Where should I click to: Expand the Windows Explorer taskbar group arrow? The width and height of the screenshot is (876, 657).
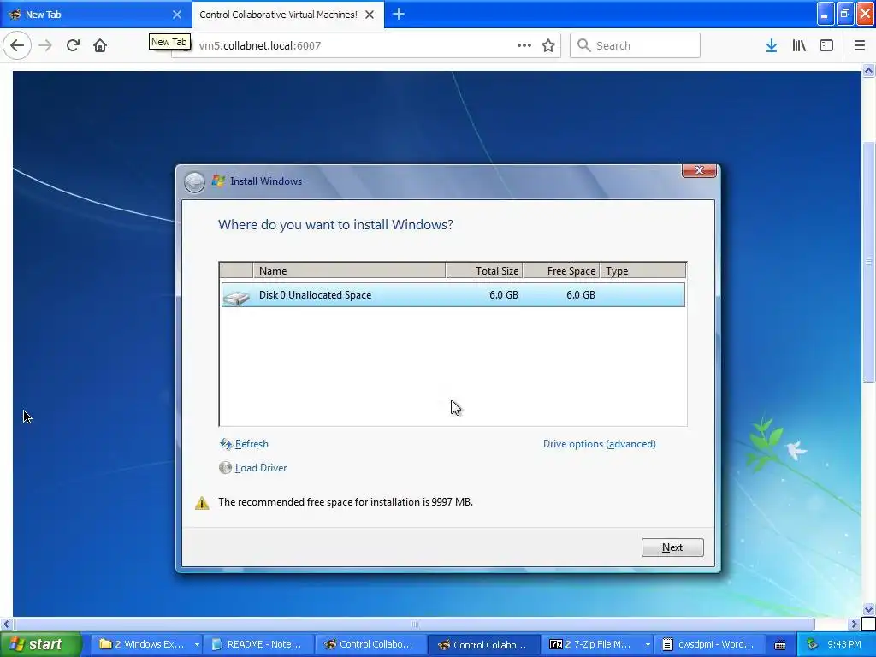(197, 644)
